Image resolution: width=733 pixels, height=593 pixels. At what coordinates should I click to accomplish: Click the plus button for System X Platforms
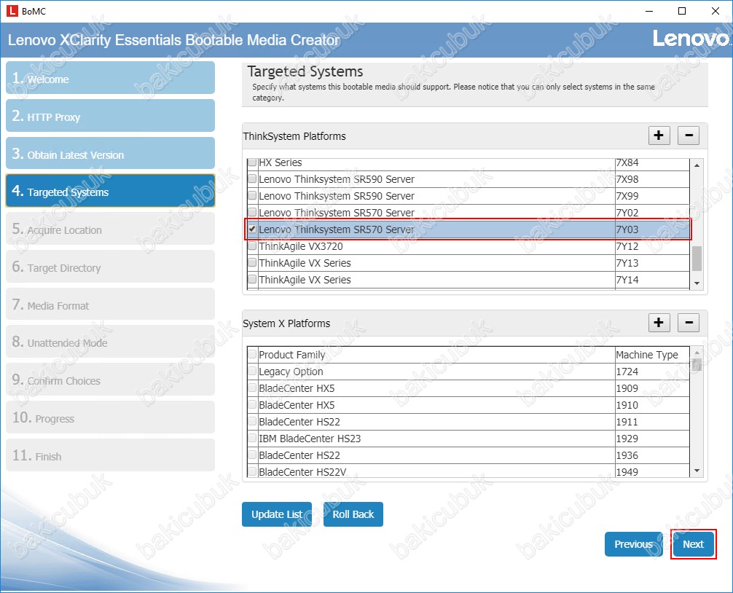coord(659,323)
